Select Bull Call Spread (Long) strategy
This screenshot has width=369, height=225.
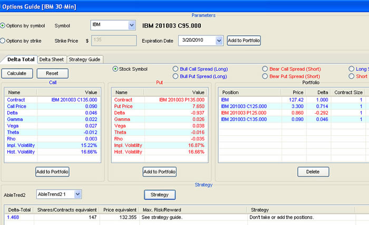click(x=176, y=69)
